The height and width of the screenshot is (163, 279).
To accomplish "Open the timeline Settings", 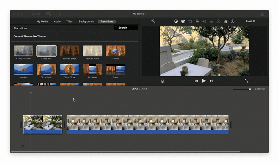I will click(x=260, y=89).
